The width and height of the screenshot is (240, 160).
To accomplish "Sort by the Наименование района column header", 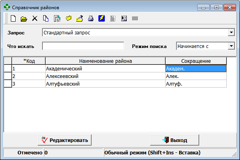I will [105, 60].
